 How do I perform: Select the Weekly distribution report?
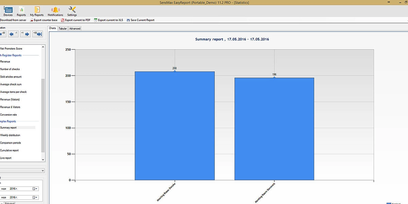10,135
